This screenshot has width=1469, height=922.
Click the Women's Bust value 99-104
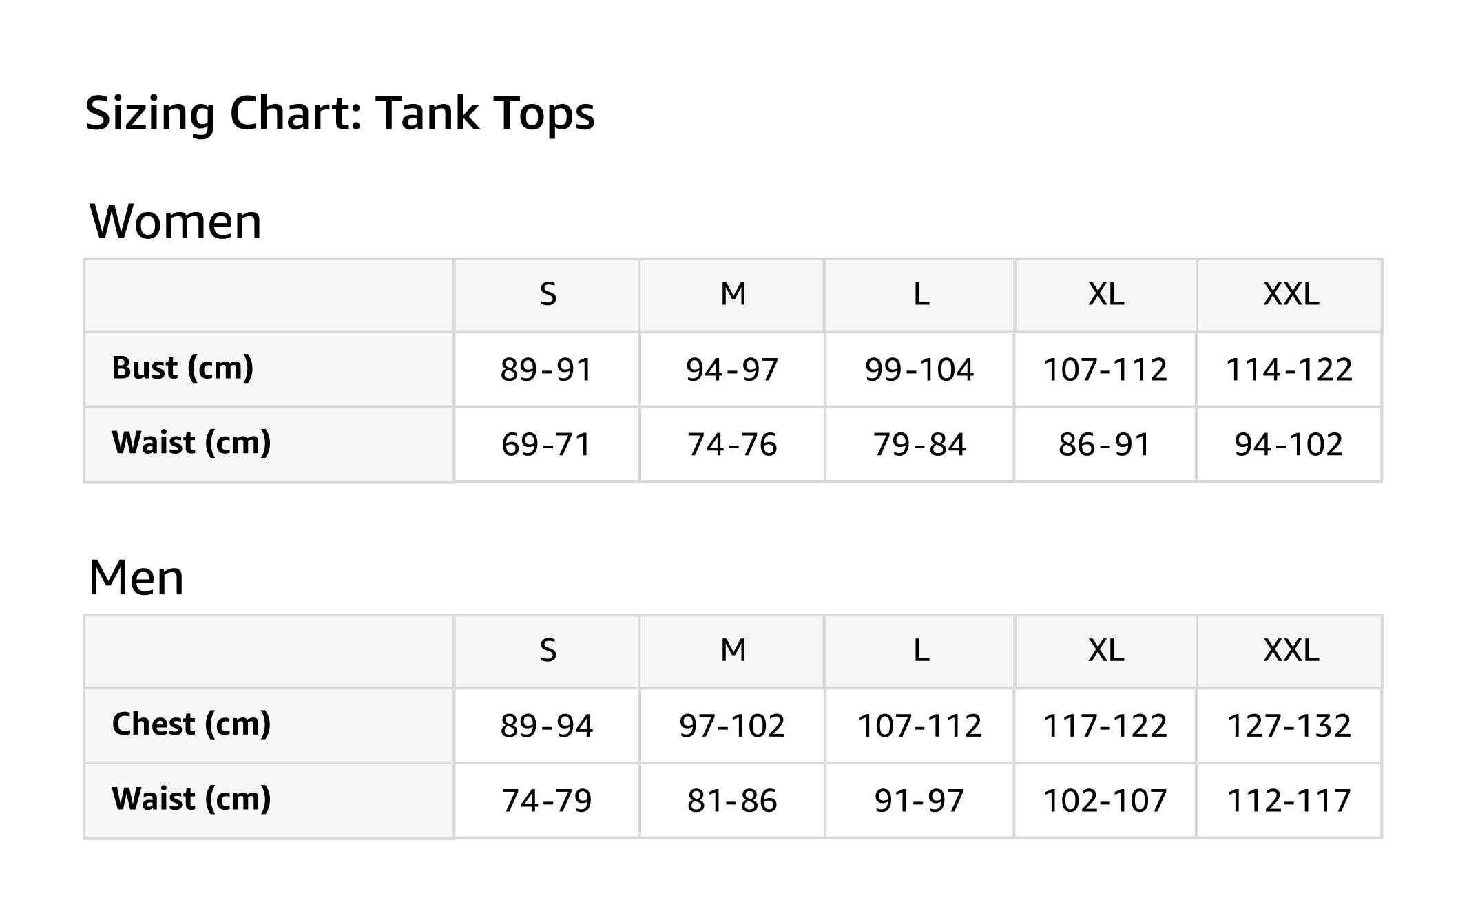tap(919, 370)
